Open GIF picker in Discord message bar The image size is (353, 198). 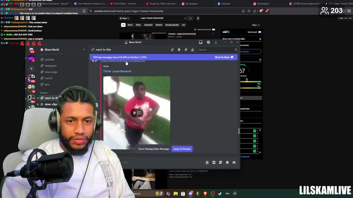point(214,163)
